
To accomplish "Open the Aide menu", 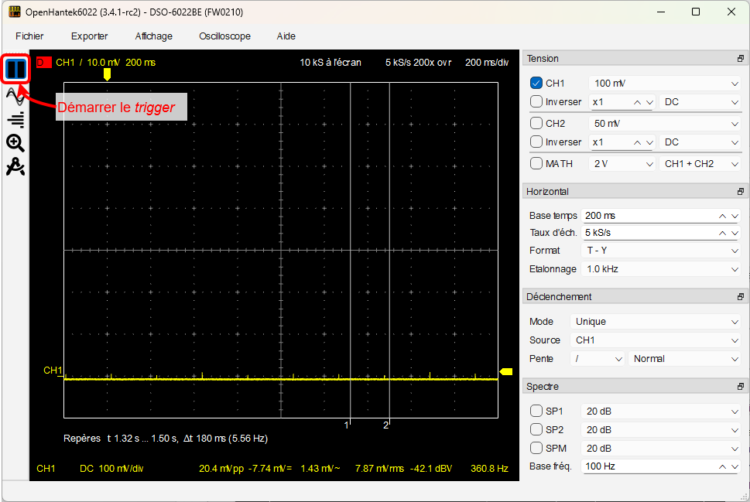I will [x=286, y=36].
